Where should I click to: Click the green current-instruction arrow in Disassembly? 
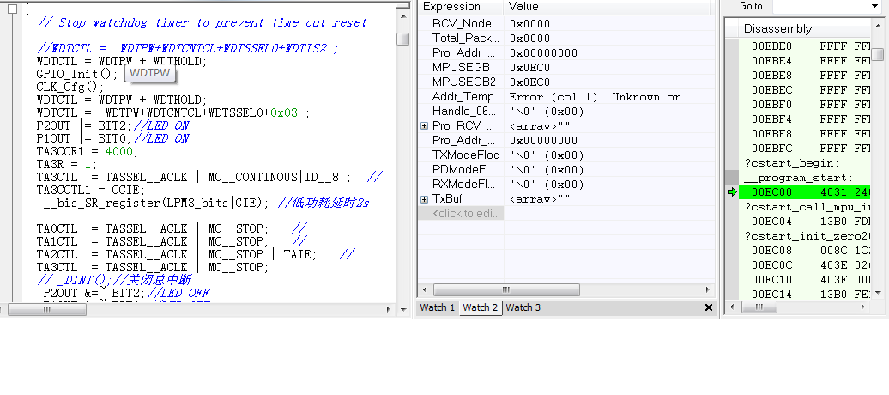click(x=732, y=193)
